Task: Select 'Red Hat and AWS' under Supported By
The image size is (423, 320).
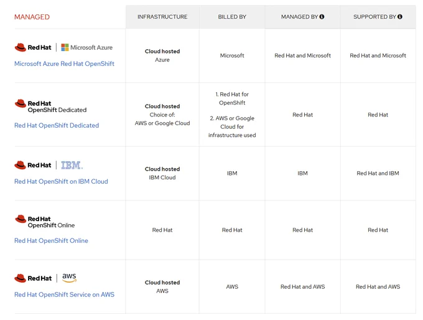Action: [378, 287]
